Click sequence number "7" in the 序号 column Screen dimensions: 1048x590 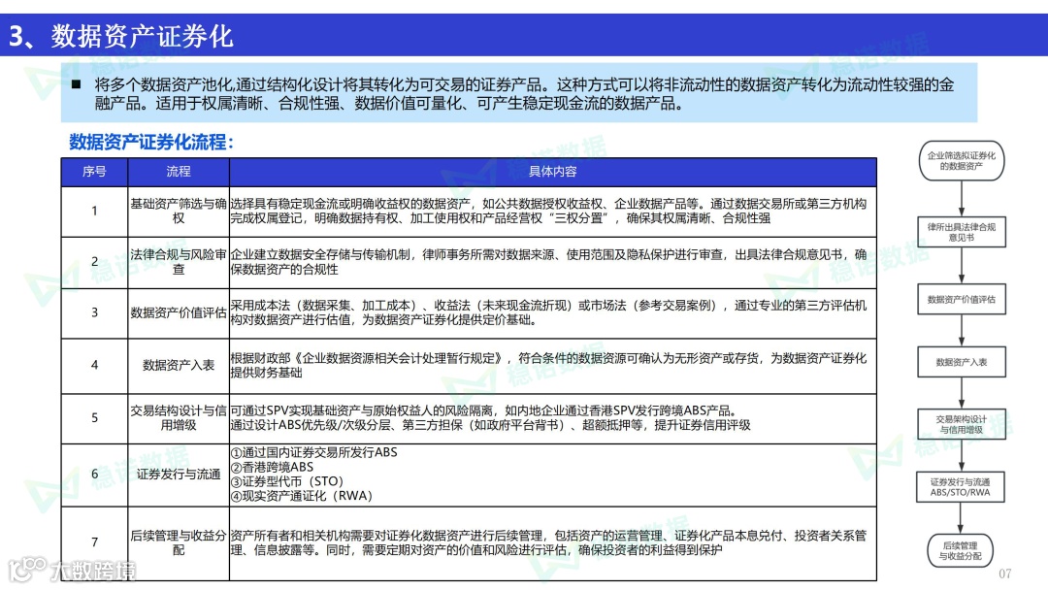(94, 542)
